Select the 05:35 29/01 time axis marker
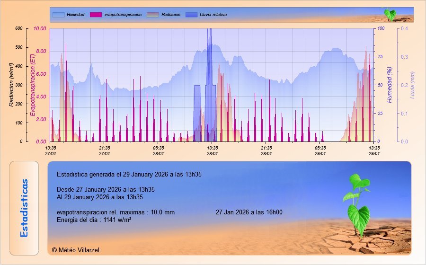 point(320,150)
